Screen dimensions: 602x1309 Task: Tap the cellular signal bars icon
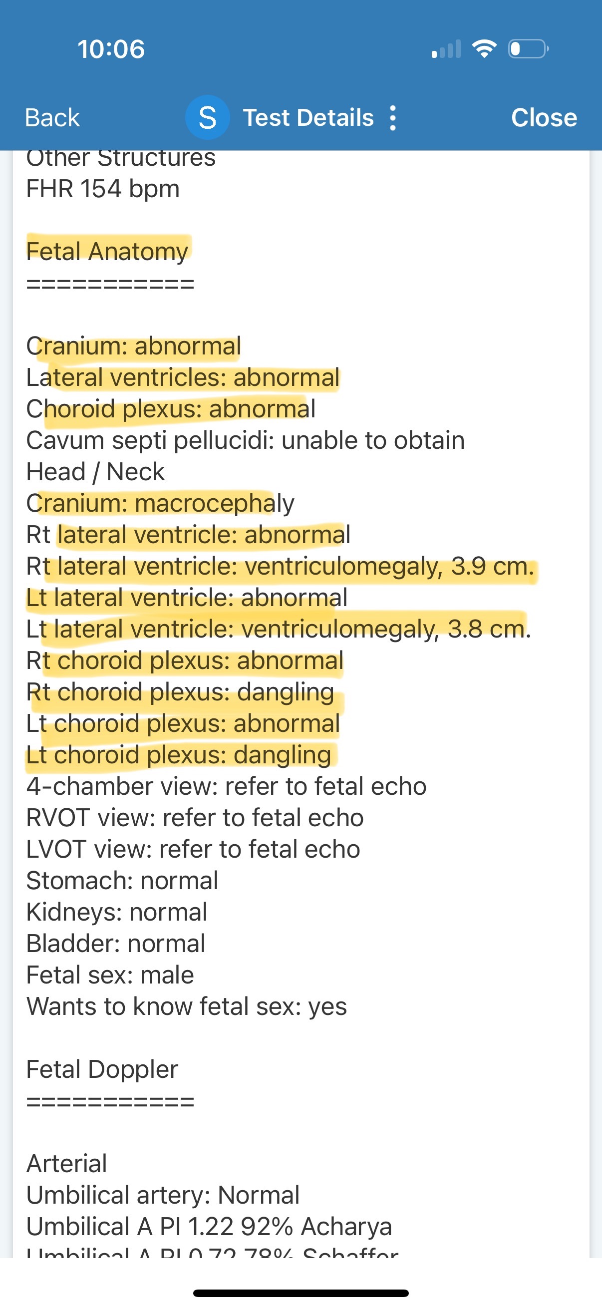[x=446, y=49]
